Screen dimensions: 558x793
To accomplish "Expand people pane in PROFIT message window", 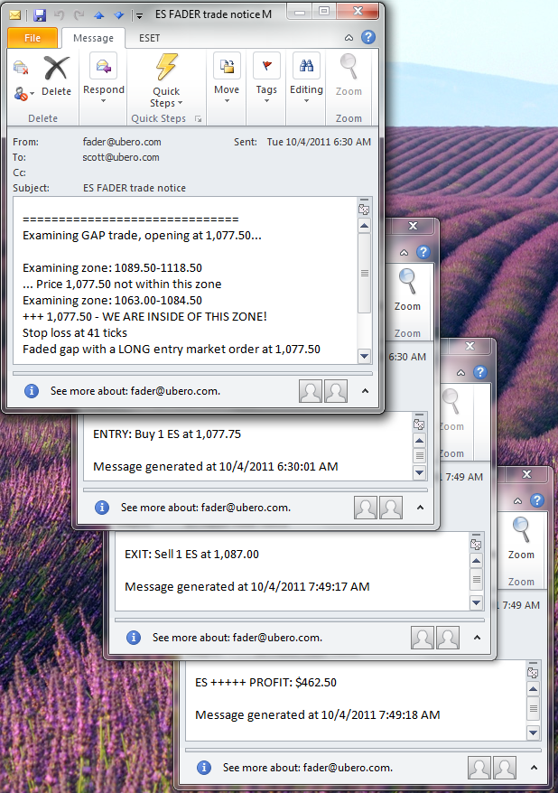I will 534,768.
